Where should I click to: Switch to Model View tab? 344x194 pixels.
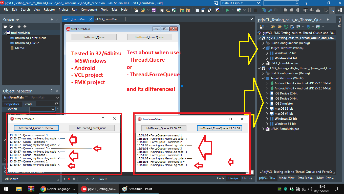286,178
